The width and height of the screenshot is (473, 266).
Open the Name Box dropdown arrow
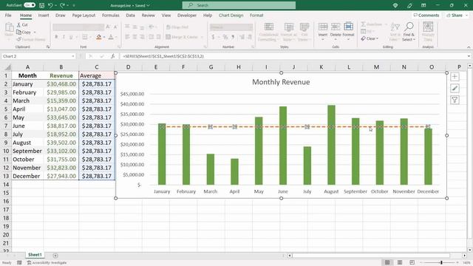click(73, 56)
